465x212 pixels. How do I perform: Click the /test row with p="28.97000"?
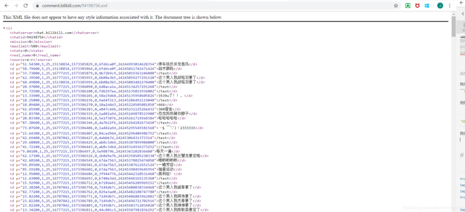coord(94,87)
